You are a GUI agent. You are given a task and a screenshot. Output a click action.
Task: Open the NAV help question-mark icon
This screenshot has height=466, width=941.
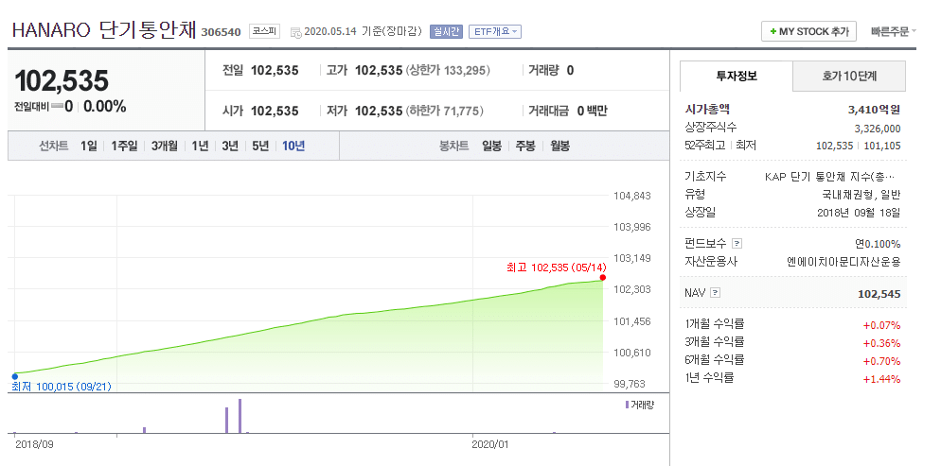[x=714, y=294]
